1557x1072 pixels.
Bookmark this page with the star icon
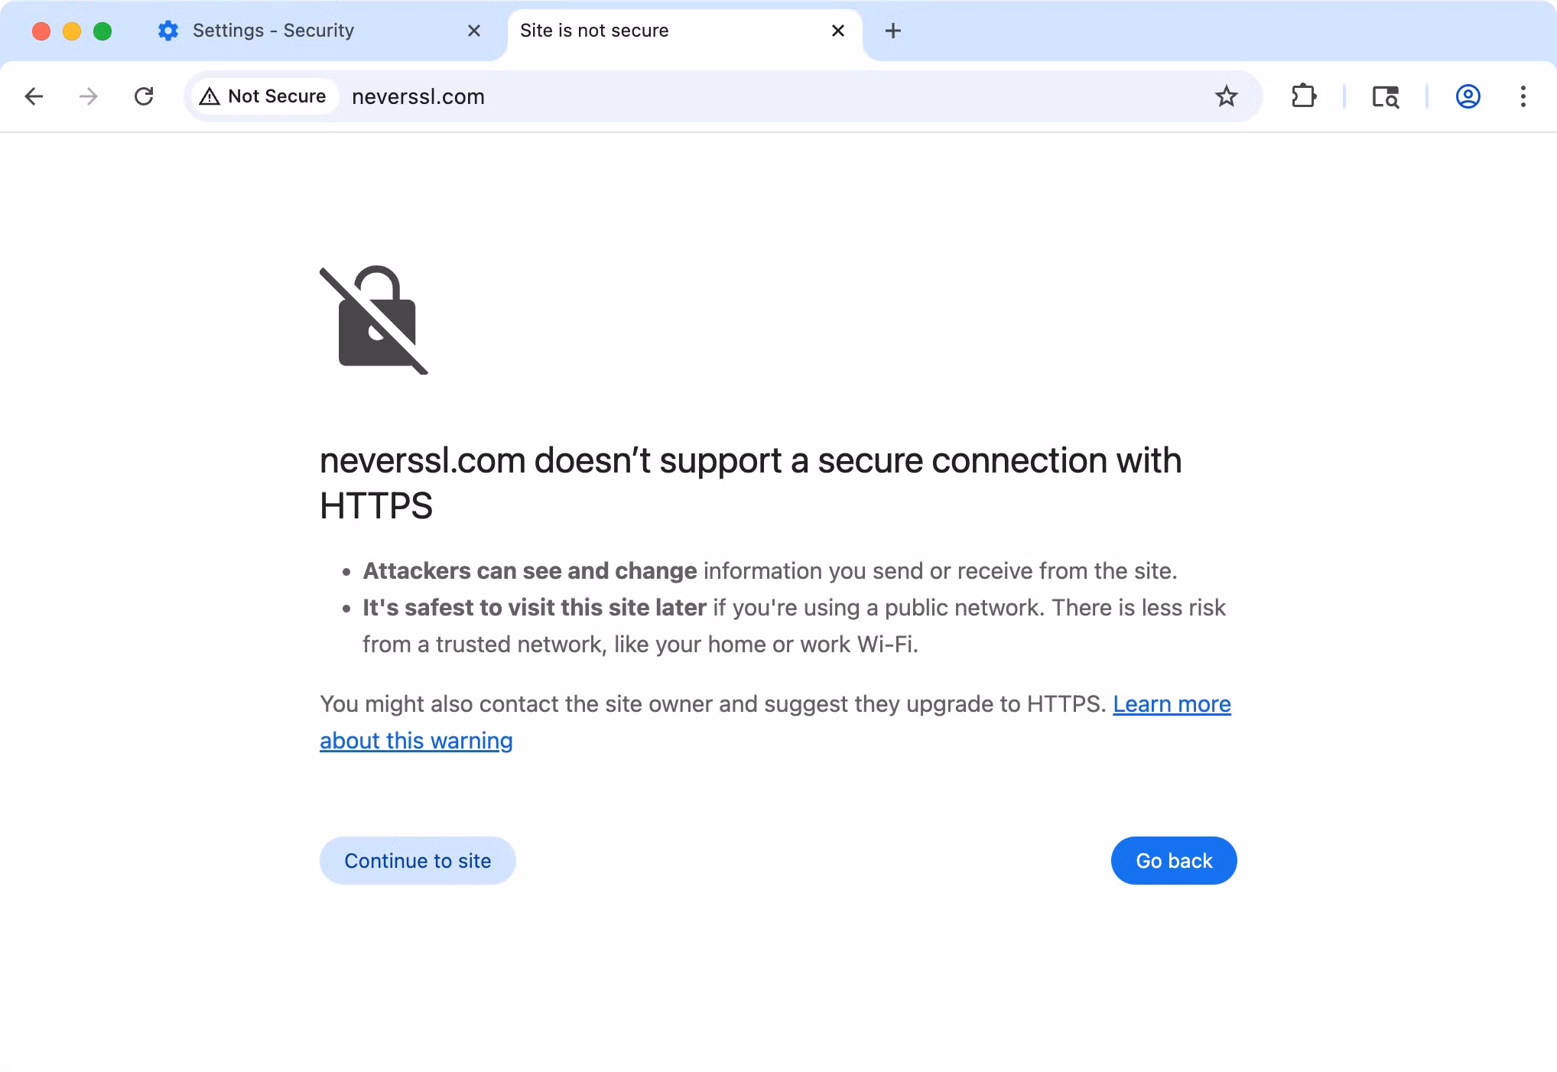point(1226,96)
